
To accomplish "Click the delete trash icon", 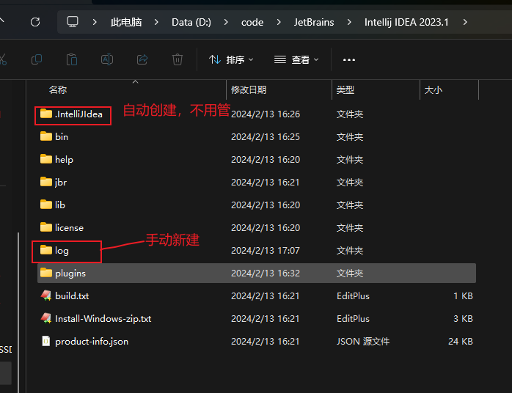I will click(178, 59).
